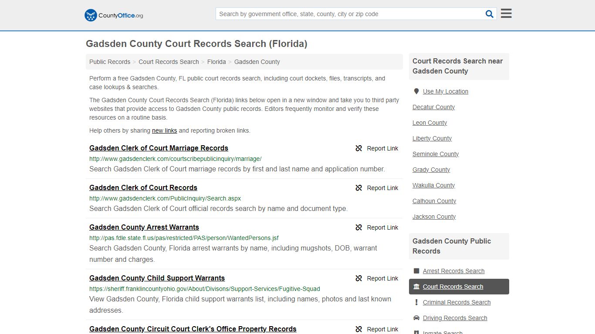Image resolution: width=595 pixels, height=334 pixels.
Task: Click the Driving Records Search car icon
Action: pos(416,318)
